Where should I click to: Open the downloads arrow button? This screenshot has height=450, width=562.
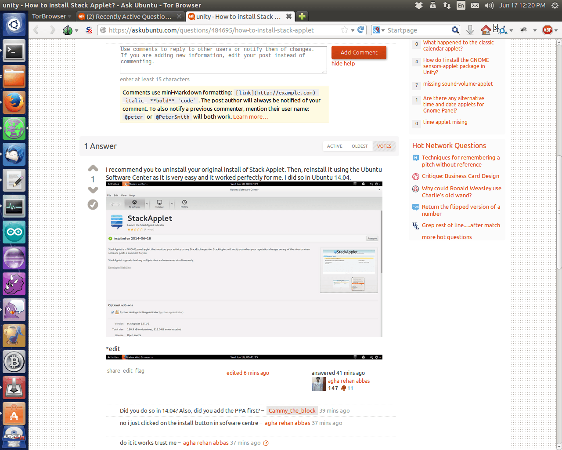[470, 30]
